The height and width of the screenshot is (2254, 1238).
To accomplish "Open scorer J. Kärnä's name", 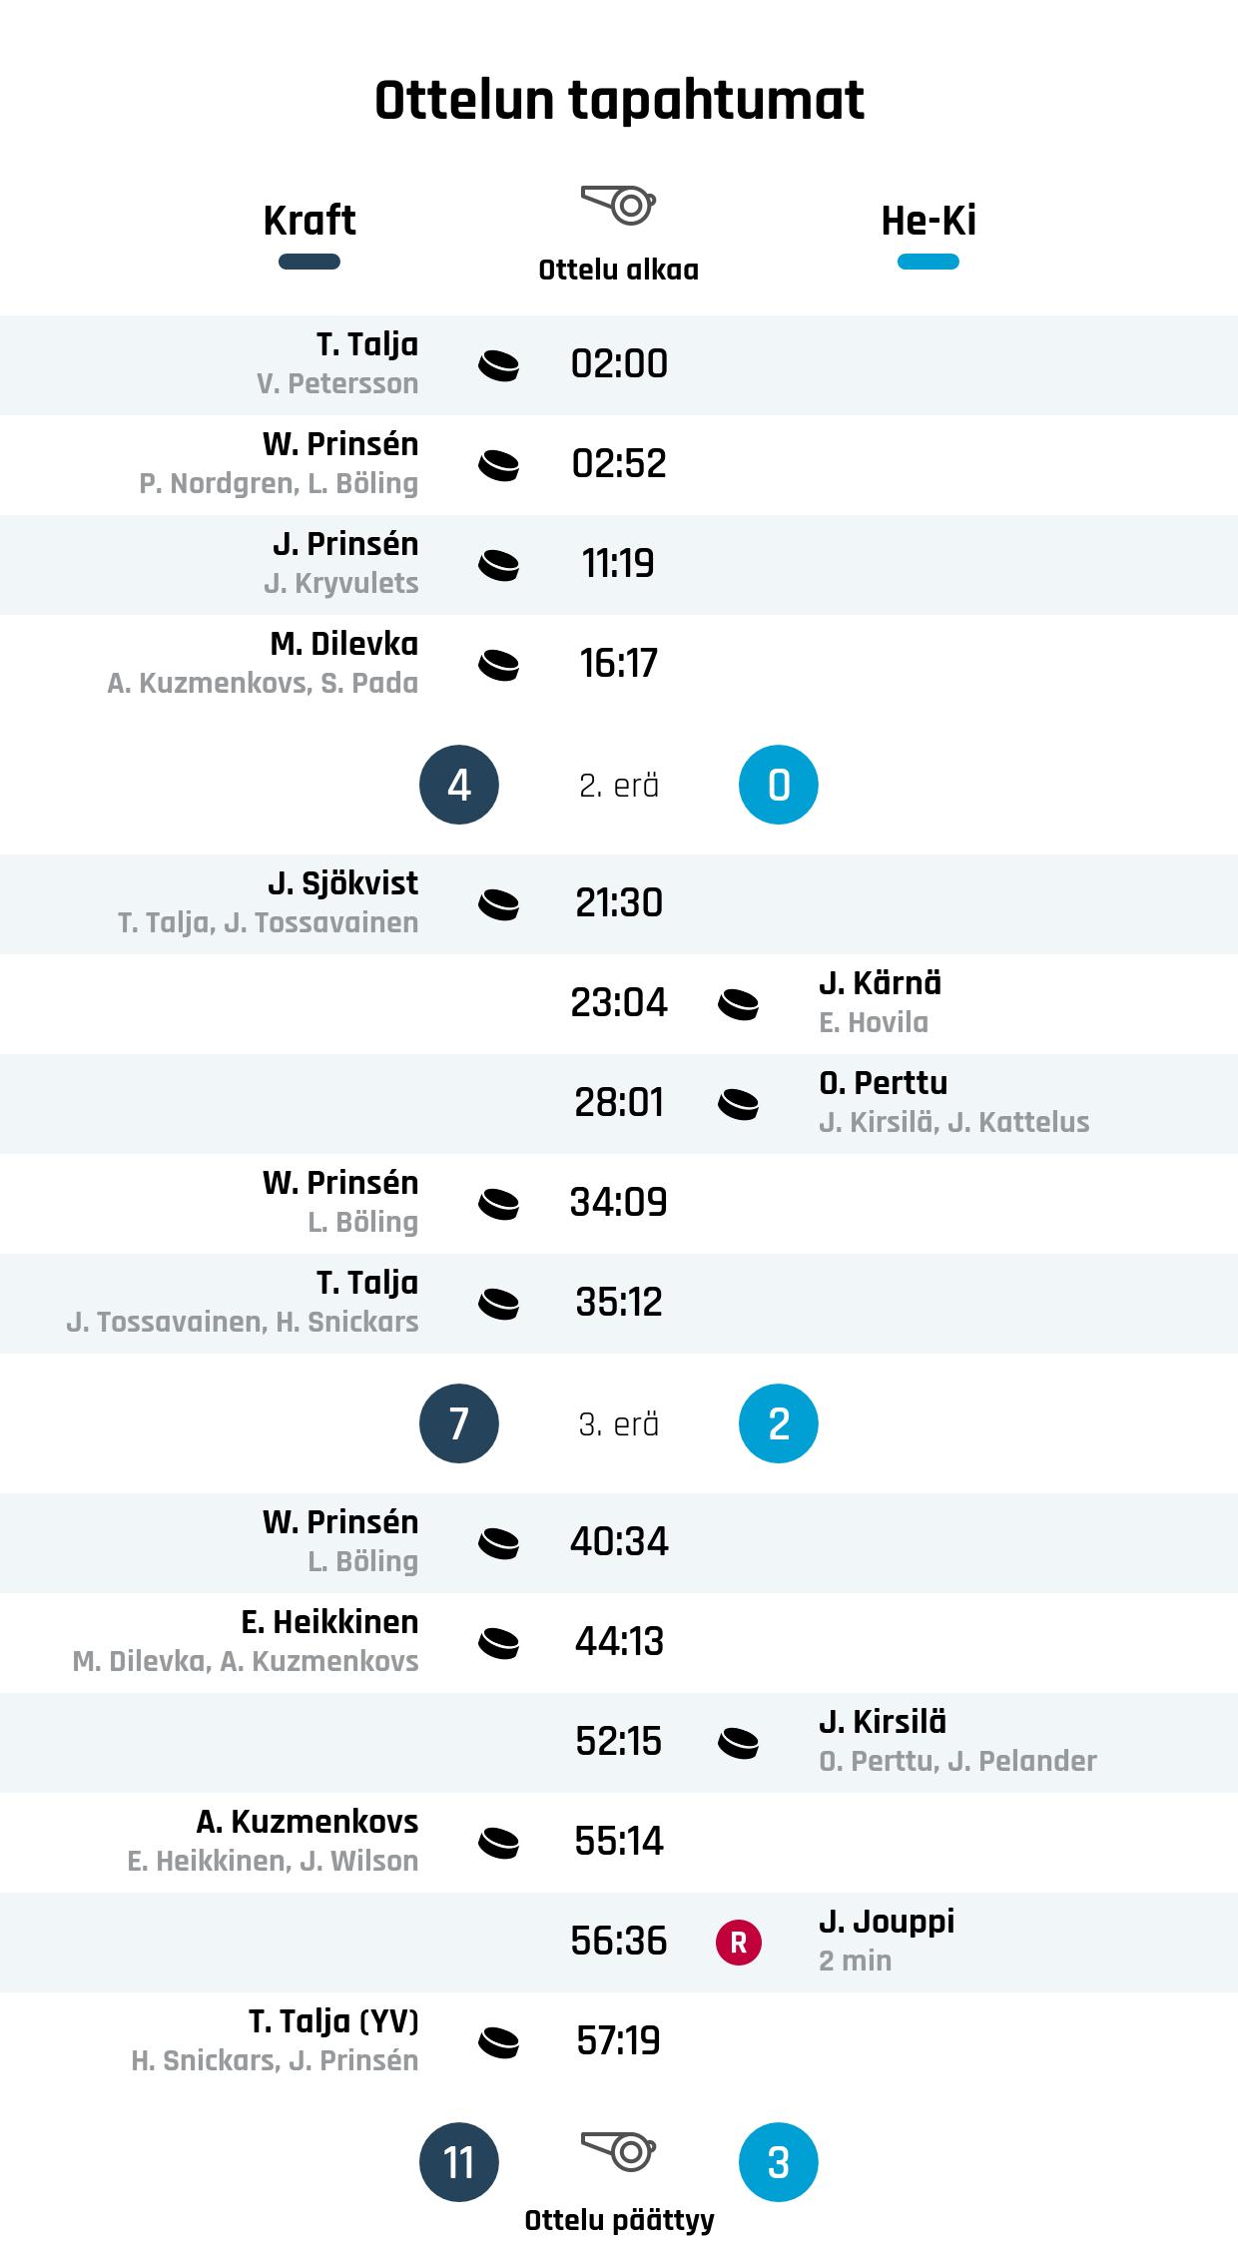I will click(x=880, y=983).
